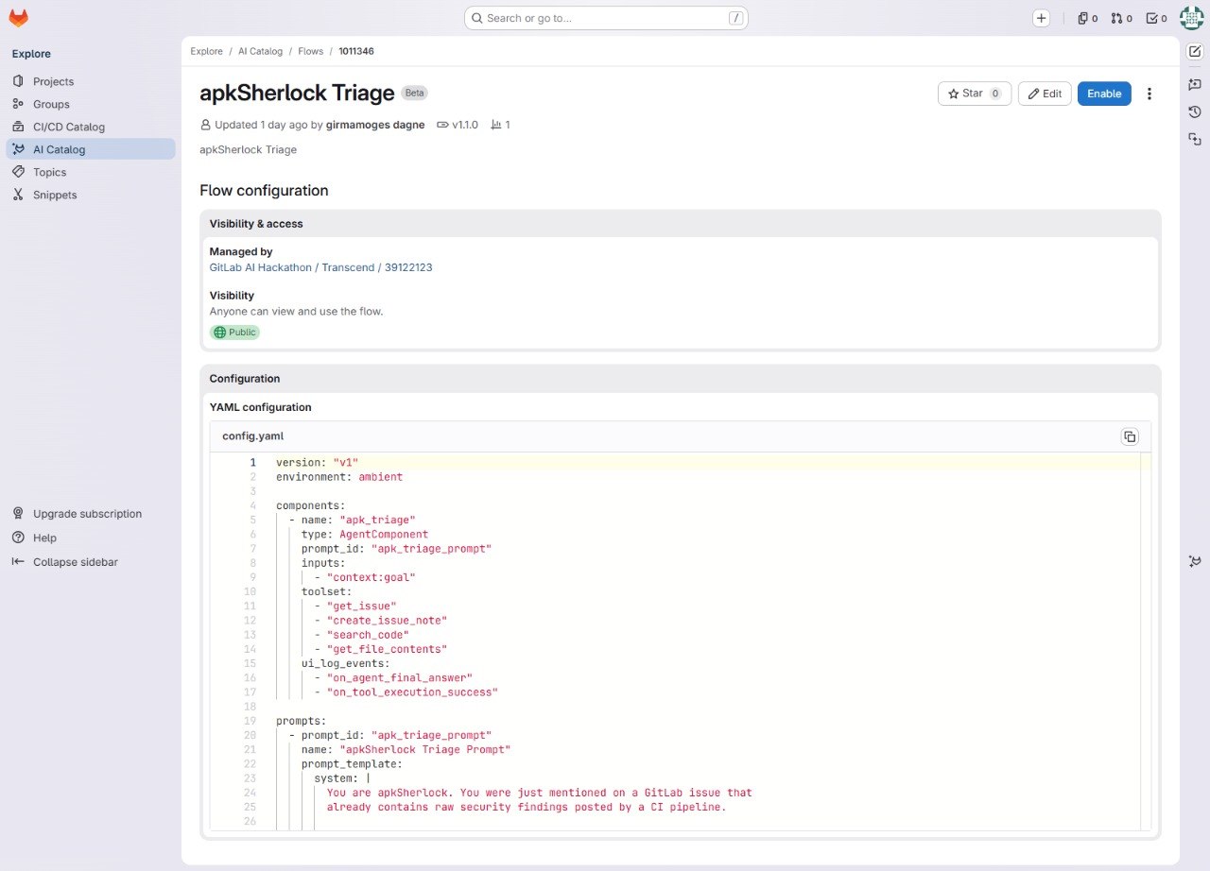Click Upgrade subscription
The image size is (1210, 871).
[x=91, y=514]
